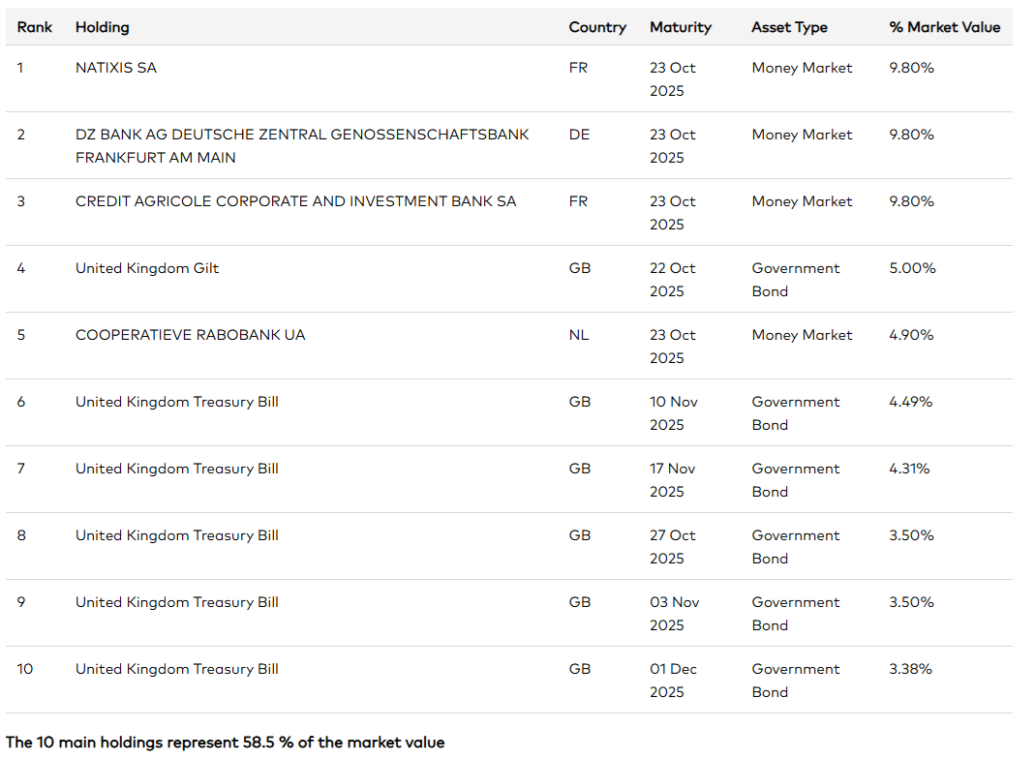Click the 01 Dec 2025 maturity date

tap(672, 681)
